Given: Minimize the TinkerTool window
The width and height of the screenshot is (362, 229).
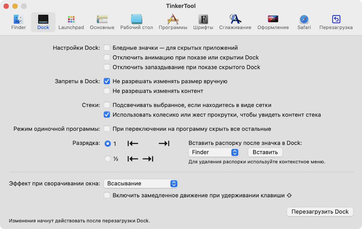Looking at the screenshot, I should (15, 6).
